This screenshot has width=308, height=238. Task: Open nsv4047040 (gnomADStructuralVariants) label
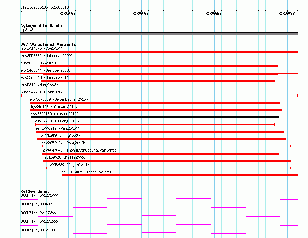point(80,150)
